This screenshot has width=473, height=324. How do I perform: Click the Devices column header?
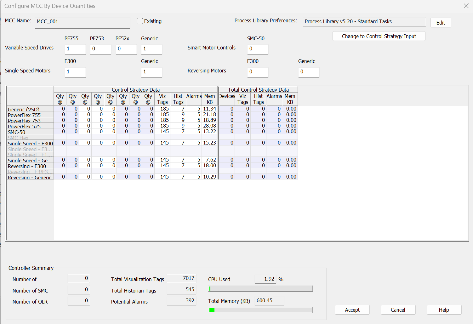(227, 99)
